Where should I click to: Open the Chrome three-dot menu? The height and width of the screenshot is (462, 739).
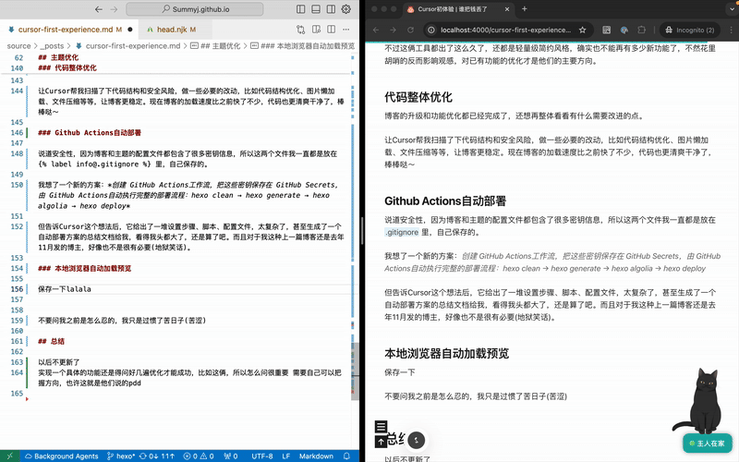pyautogui.click(x=727, y=30)
